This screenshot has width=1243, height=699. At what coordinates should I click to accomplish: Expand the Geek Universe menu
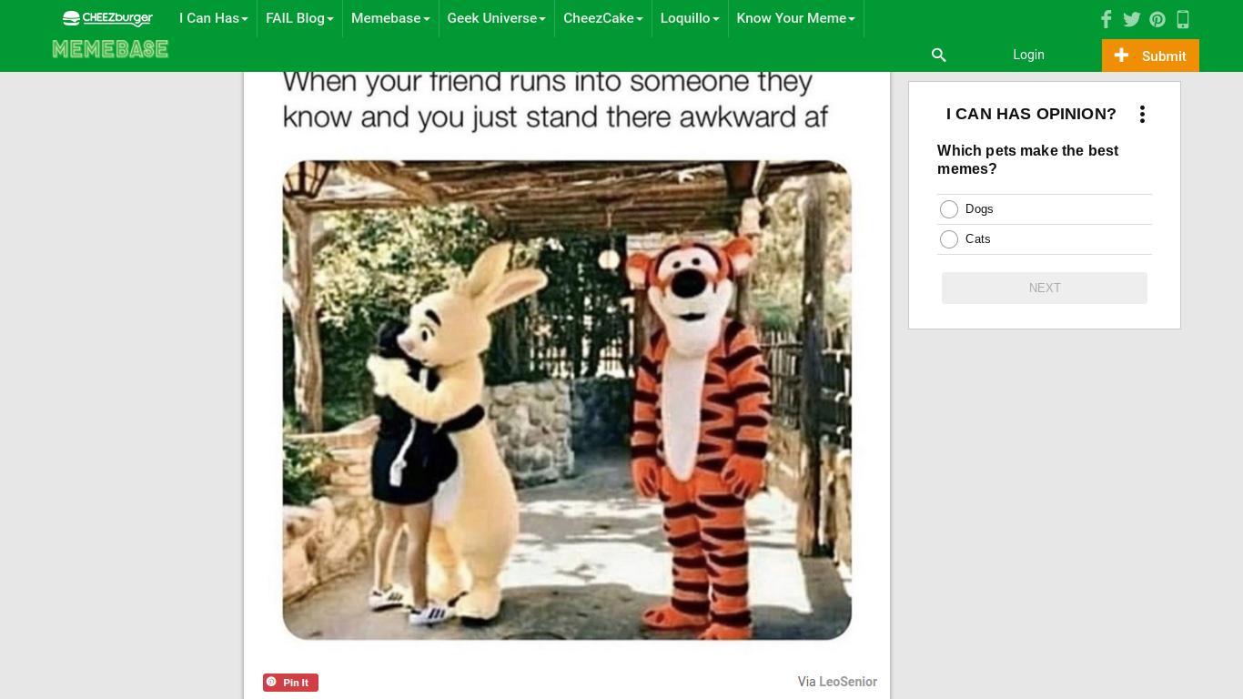pyautogui.click(x=497, y=18)
